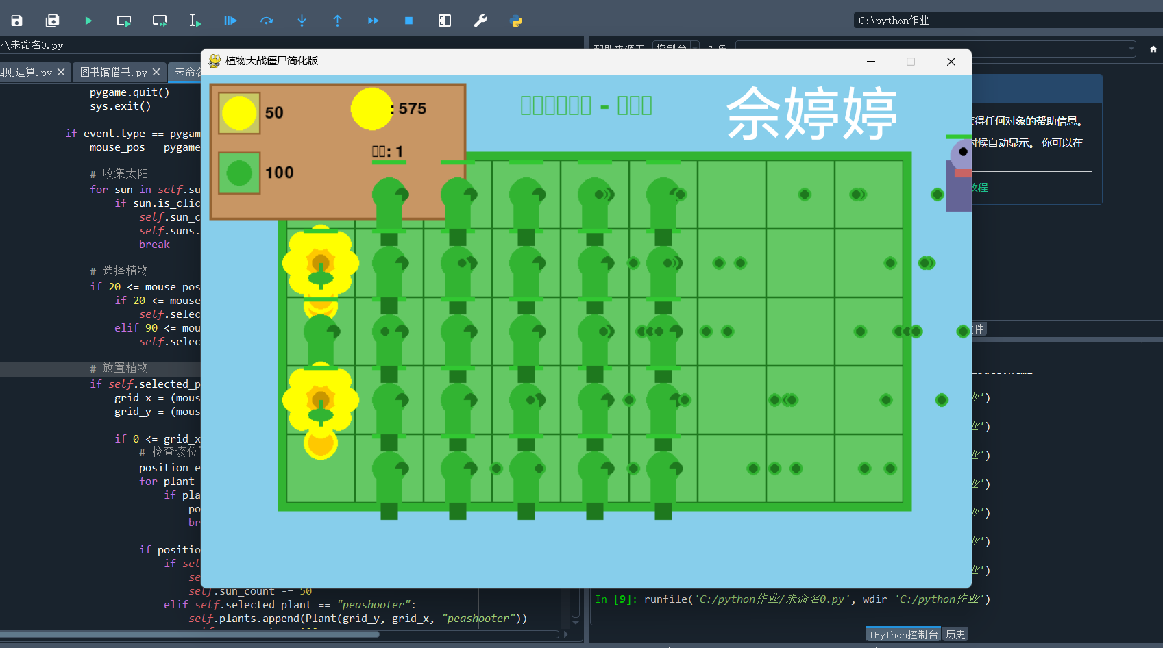Click the home icon in Help pane
This screenshot has height=648, width=1163.
[x=1153, y=49]
